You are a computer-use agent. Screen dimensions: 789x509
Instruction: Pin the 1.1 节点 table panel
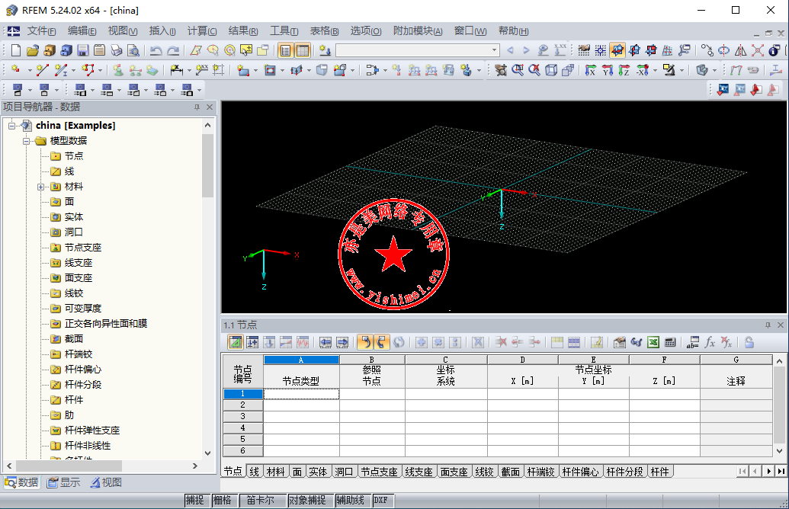[x=768, y=325]
